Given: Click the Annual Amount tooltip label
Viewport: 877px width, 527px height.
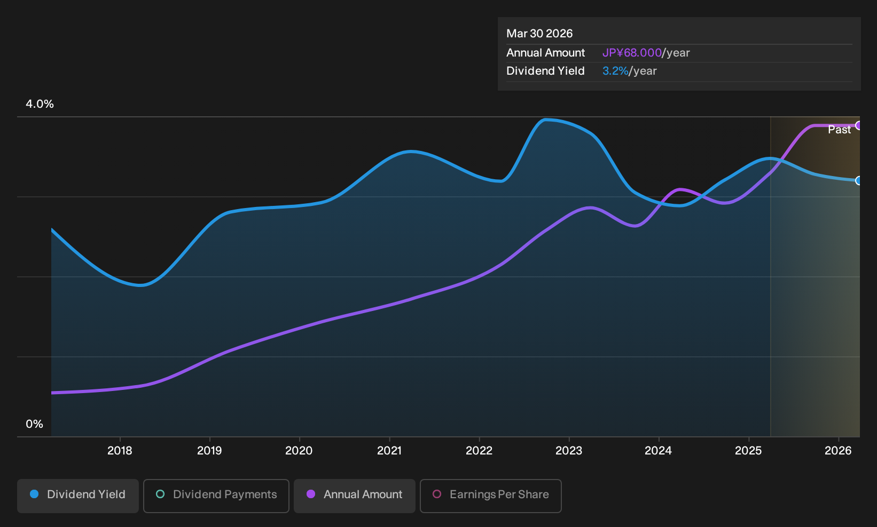Looking at the screenshot, I should point(545,53).
